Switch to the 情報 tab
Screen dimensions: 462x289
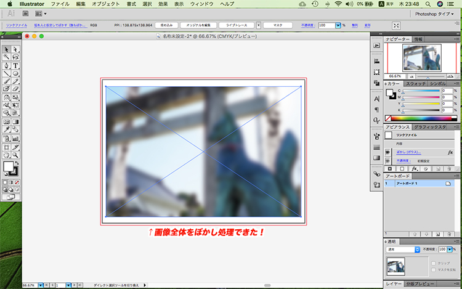tap(418, 39)
